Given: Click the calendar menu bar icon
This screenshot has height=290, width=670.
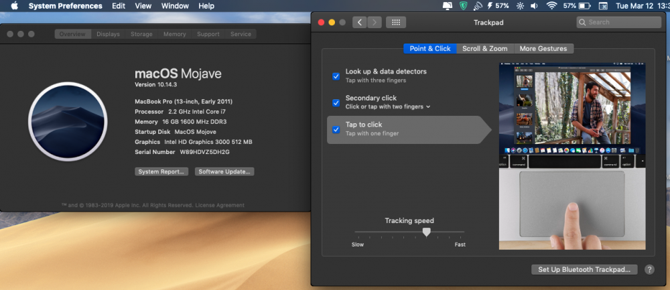Looking at the screenshot, I should [x=603, y=6].
